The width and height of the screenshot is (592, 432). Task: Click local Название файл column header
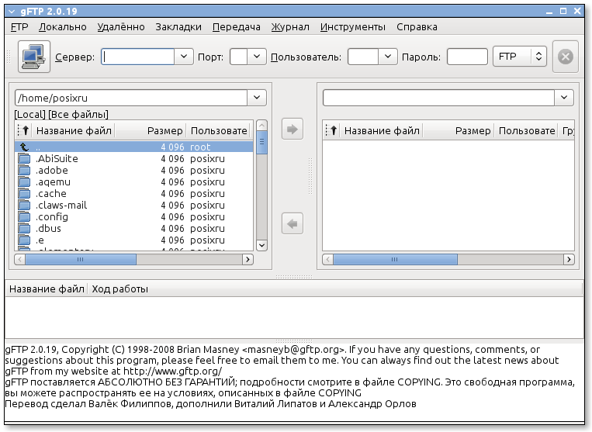(74, 130)
